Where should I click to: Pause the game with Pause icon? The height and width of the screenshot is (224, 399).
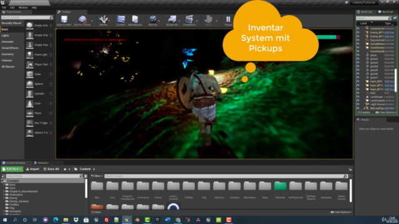(228, 19)
